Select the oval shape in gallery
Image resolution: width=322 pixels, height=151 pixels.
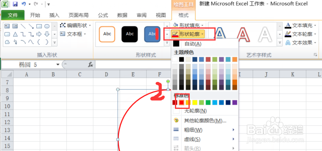(47, 26)
